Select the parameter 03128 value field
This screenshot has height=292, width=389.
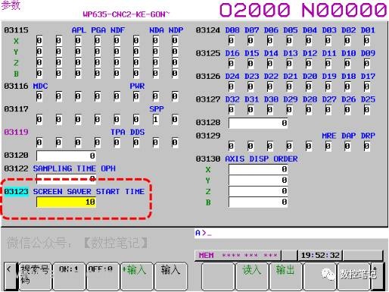click(x=258, y=123)
